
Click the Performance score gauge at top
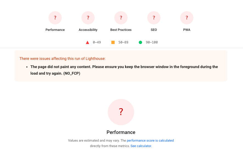click(55, 18)
